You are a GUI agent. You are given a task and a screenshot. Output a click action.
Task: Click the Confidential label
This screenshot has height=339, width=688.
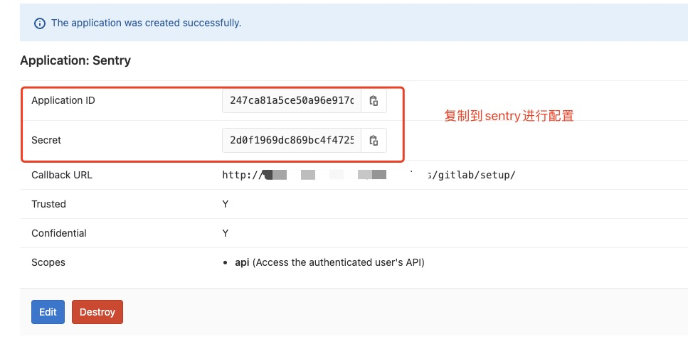(59, 233)
